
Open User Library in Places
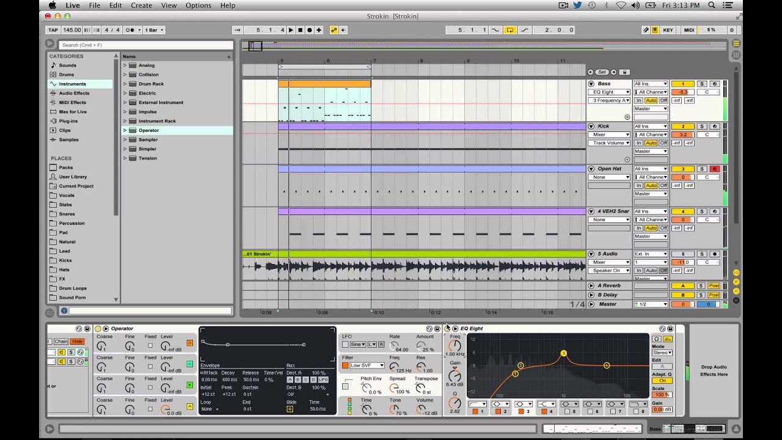73,177
